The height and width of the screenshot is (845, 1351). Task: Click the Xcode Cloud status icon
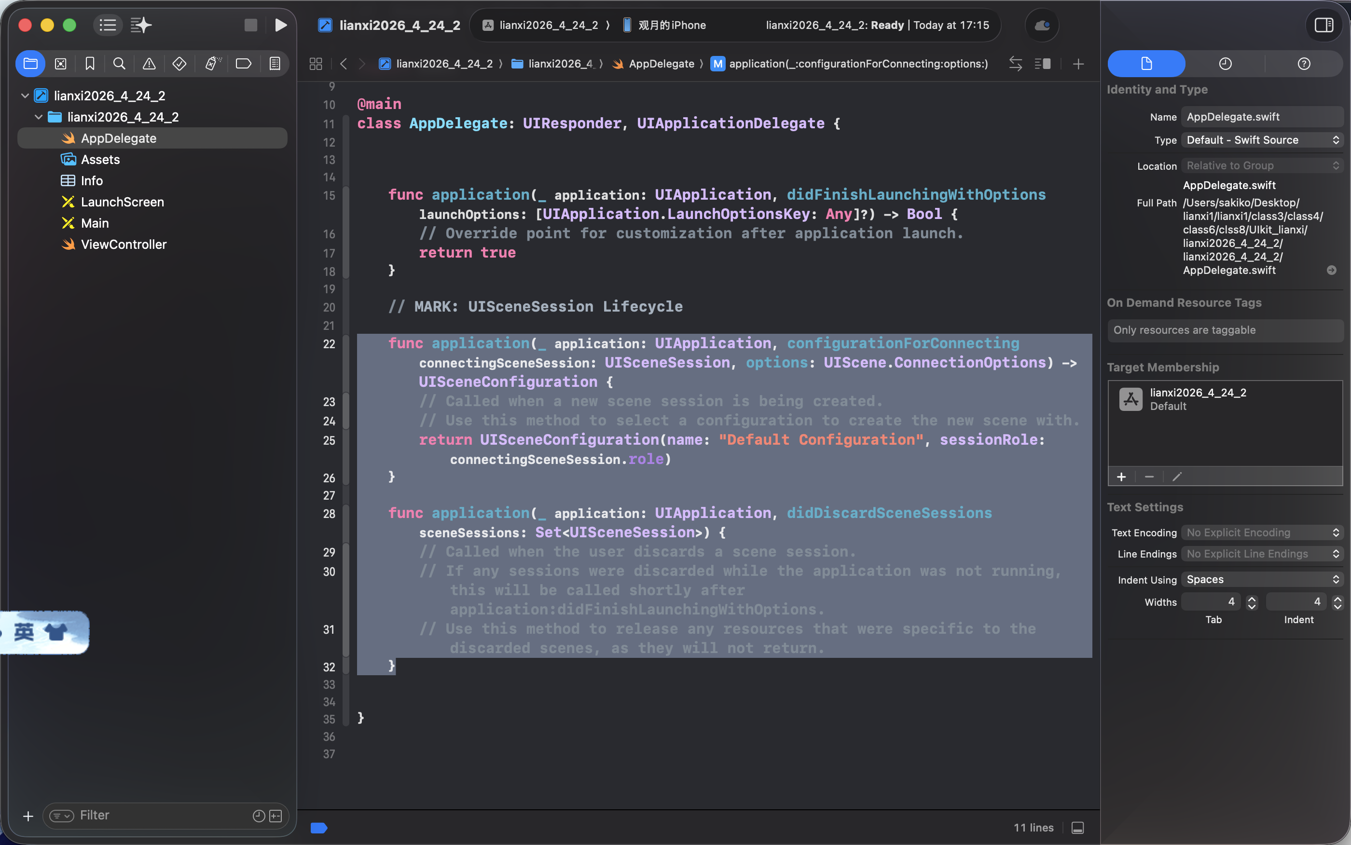click(1041, 25)
